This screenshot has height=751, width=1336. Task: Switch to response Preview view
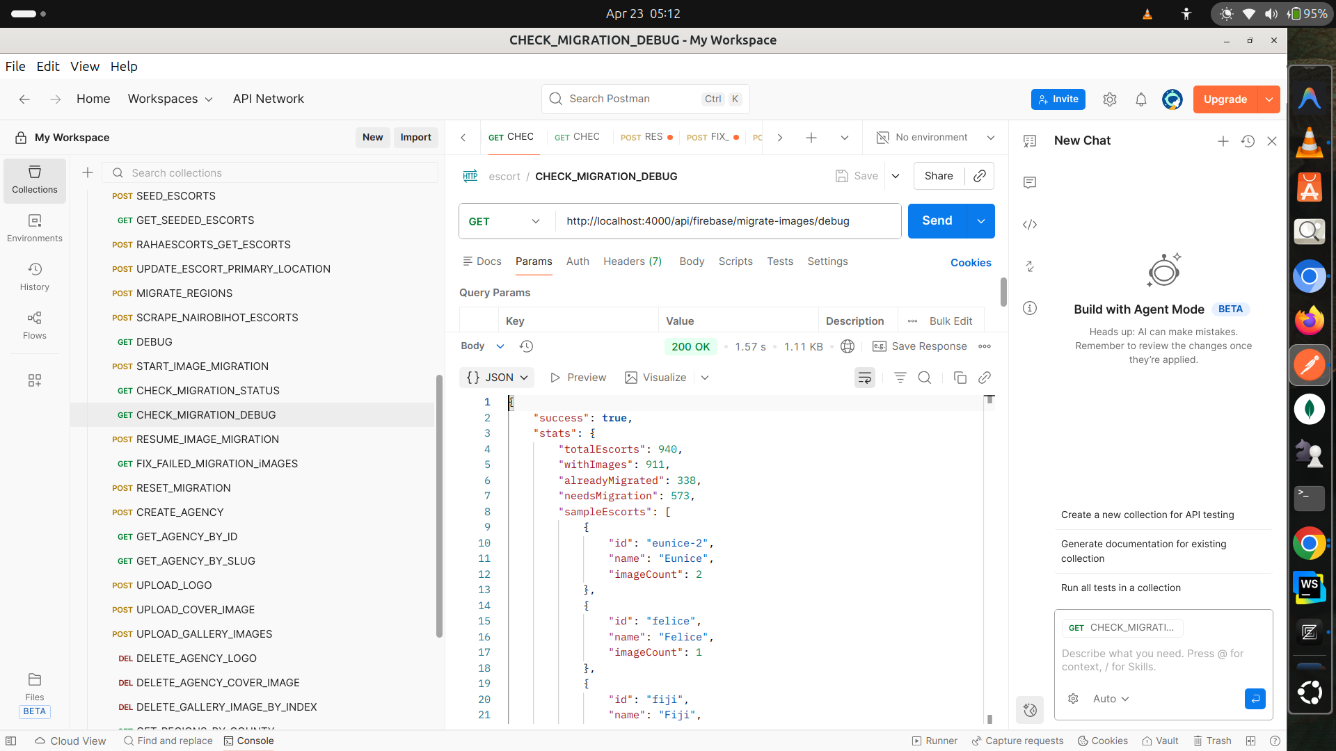tap(578, 378)
